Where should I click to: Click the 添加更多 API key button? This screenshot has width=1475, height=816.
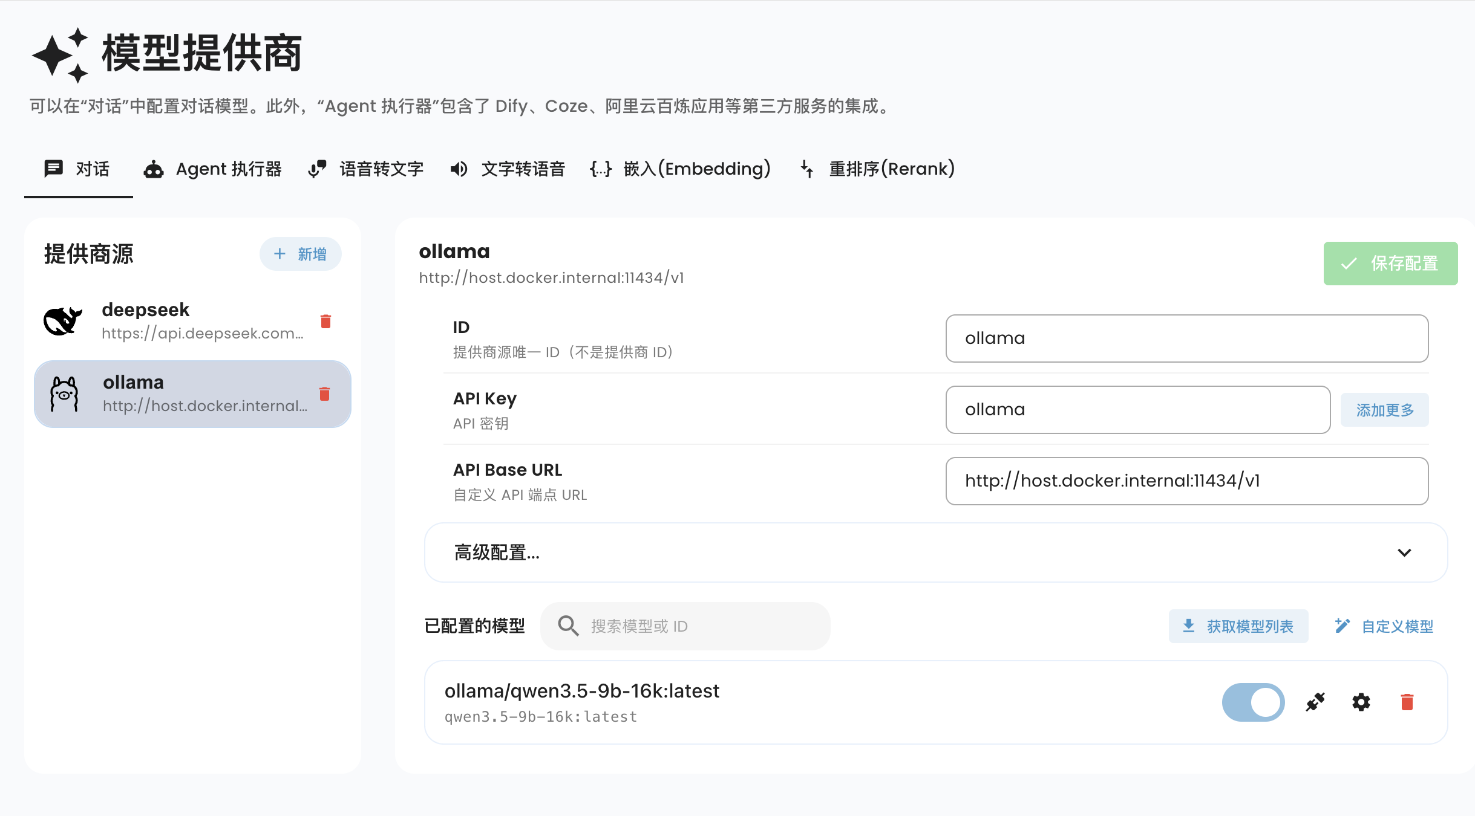(1384, 410)
